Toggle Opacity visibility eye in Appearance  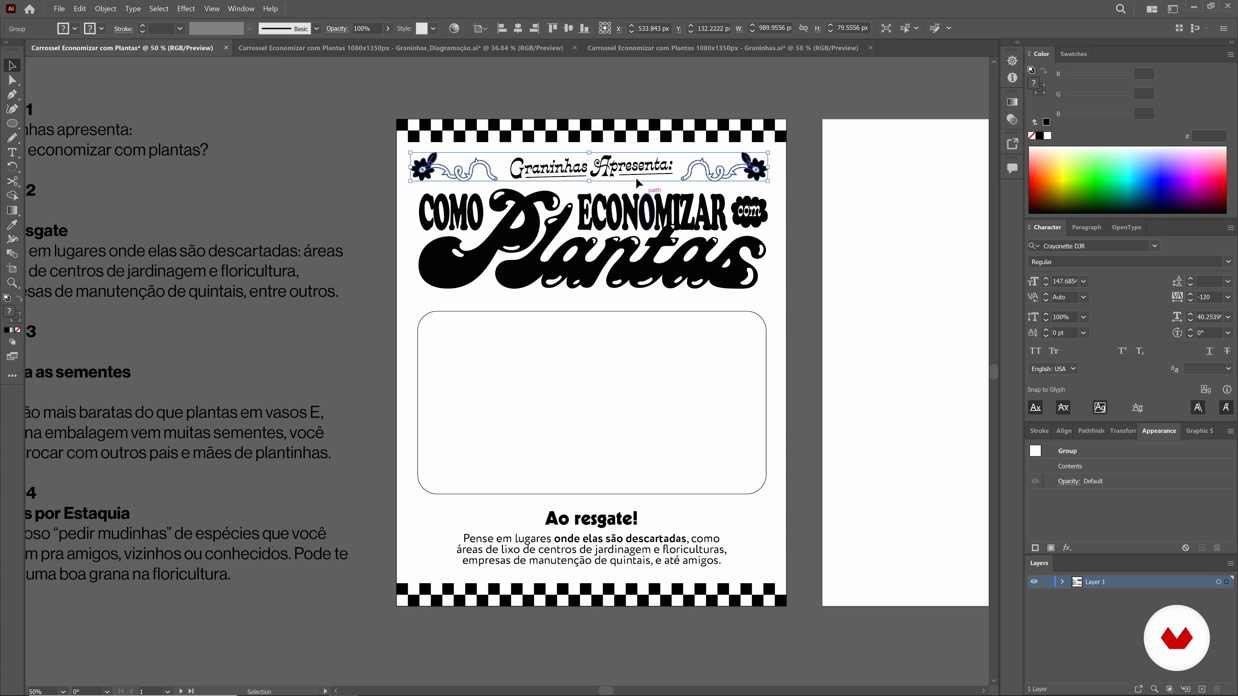pos(1035,481)
